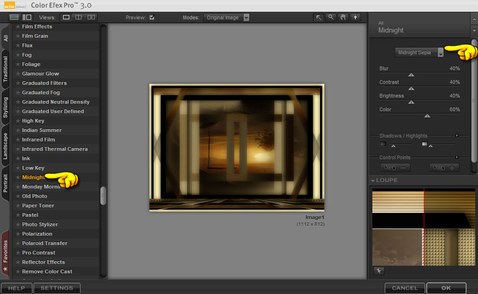Open the SETTINGS button
The image size is (478, 294).
point(57,288)
